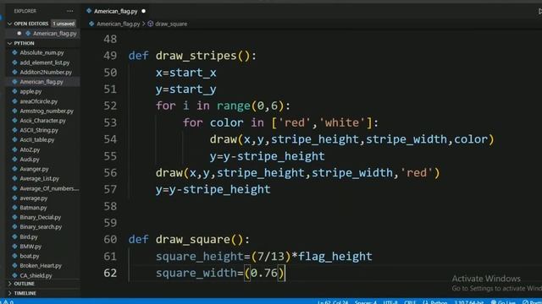Open Batman.py file
The height and width of the screenshot is (304, 542).
[33, 208]
